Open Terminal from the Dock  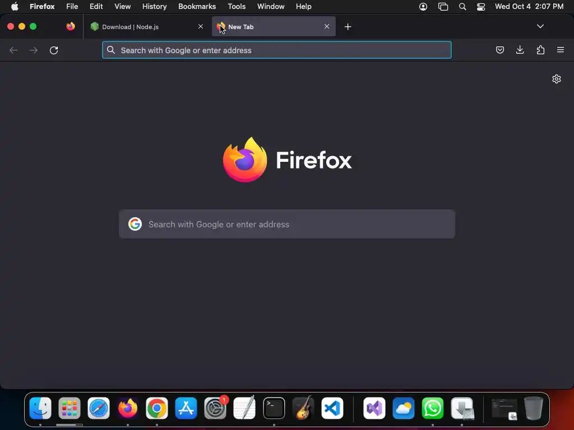pos(274,408)
